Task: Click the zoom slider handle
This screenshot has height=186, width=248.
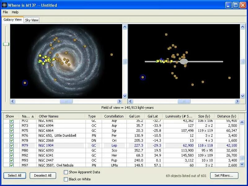Action: [6, 44]
